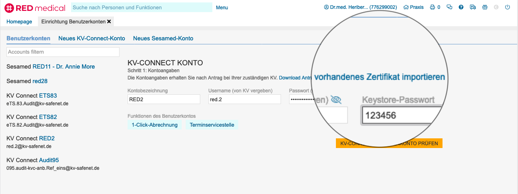Toggle the 1-Click-Abrechnung function
The width and height of the screenshot is (518, 194).
pos(155,125)
